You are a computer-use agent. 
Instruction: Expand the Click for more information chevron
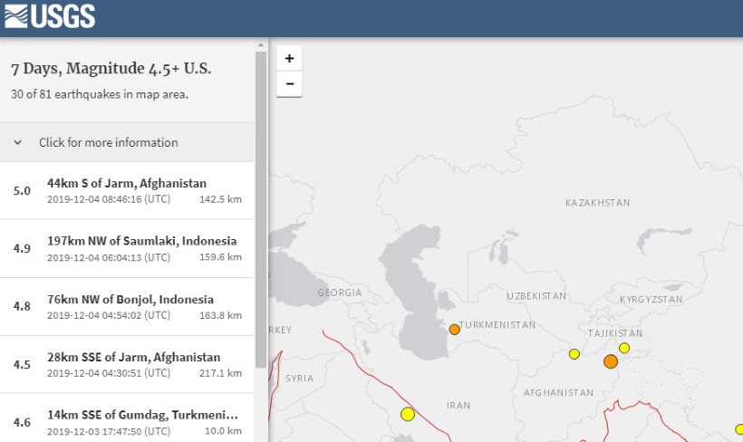[x=17, y=142]
